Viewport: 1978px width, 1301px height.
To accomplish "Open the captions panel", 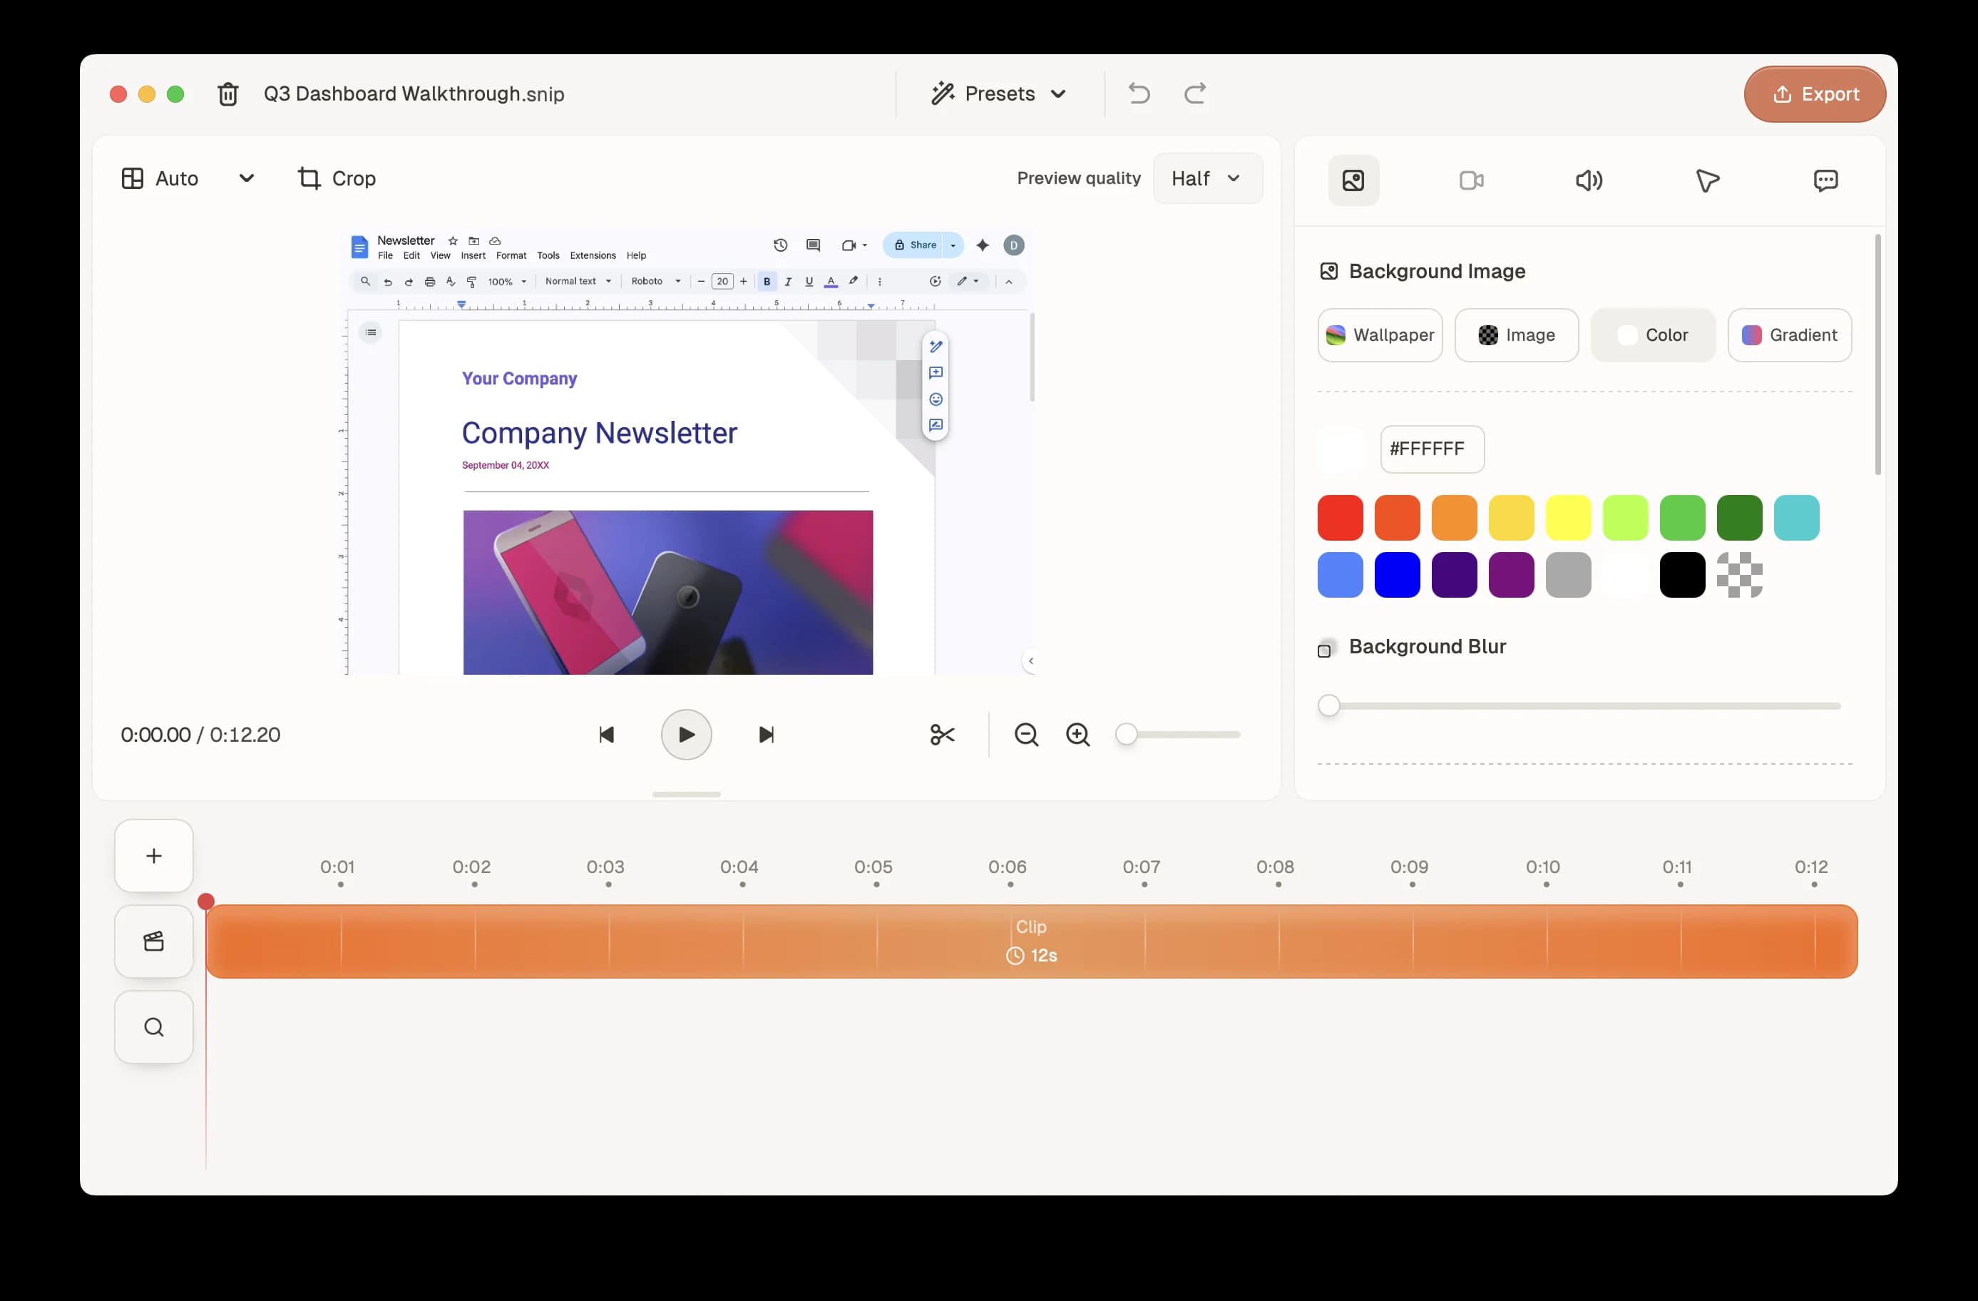I will click(1826, 180).
